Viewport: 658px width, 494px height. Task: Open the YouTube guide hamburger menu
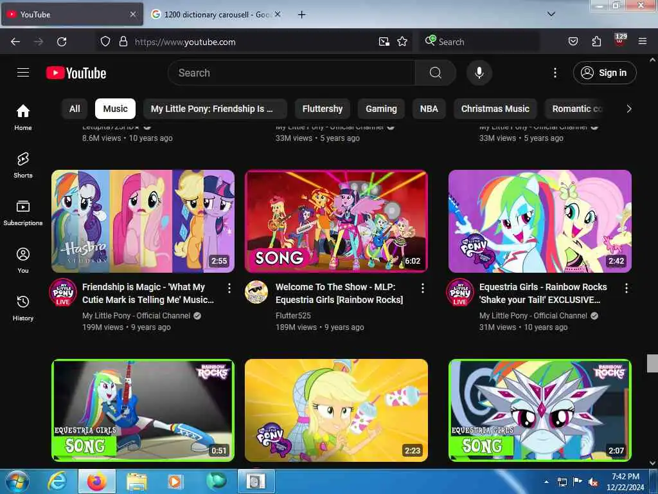23,73
